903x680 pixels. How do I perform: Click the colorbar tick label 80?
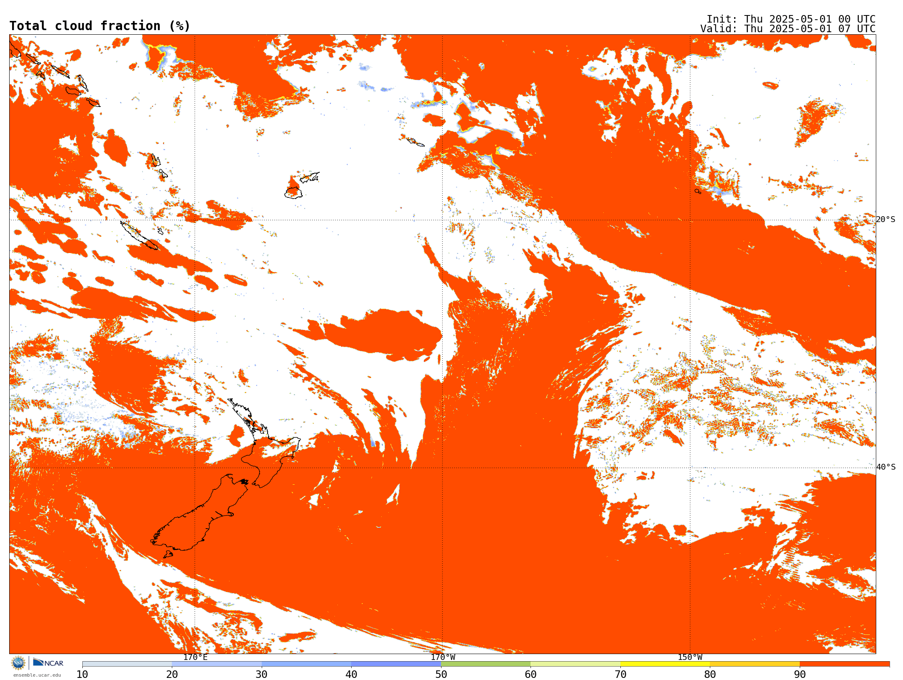[710, 674]
